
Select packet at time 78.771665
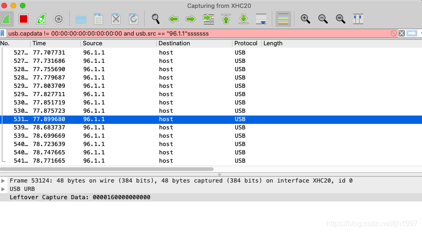click(211, 161)
